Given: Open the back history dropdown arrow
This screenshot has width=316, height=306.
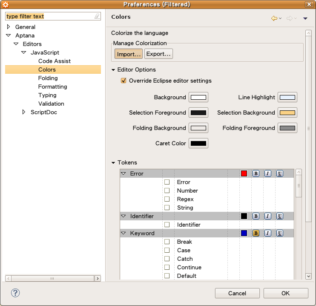Looking at the screenshot, I should point(280,18).
